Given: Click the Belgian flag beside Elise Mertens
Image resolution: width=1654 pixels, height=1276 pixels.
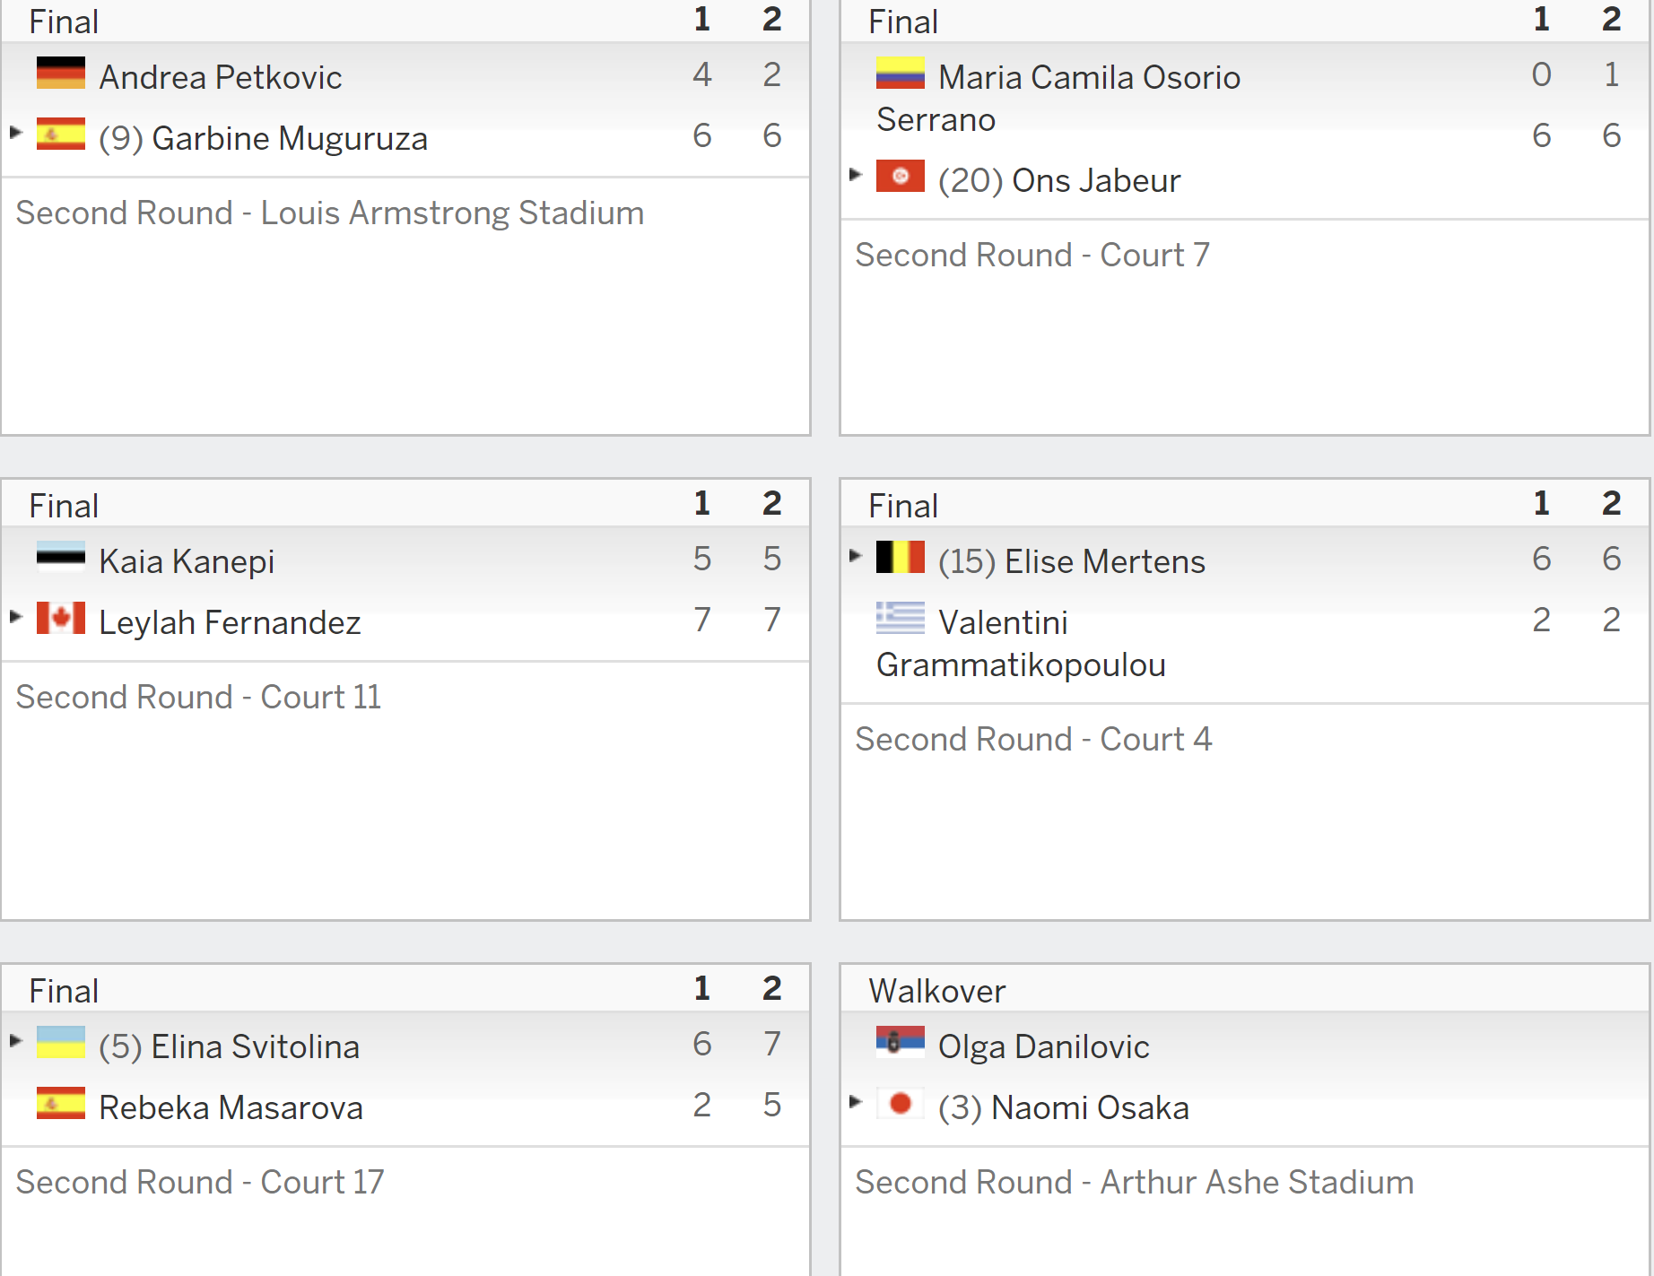Looking at the screenshot, I should pyautogui.click(x=901, y=557).
